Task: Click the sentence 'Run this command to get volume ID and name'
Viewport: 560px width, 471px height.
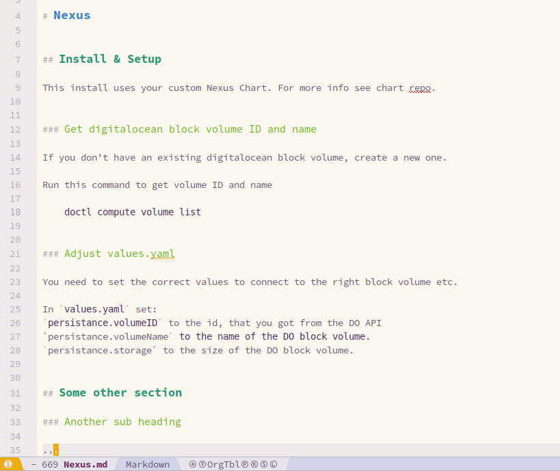Action: point(157,185)
